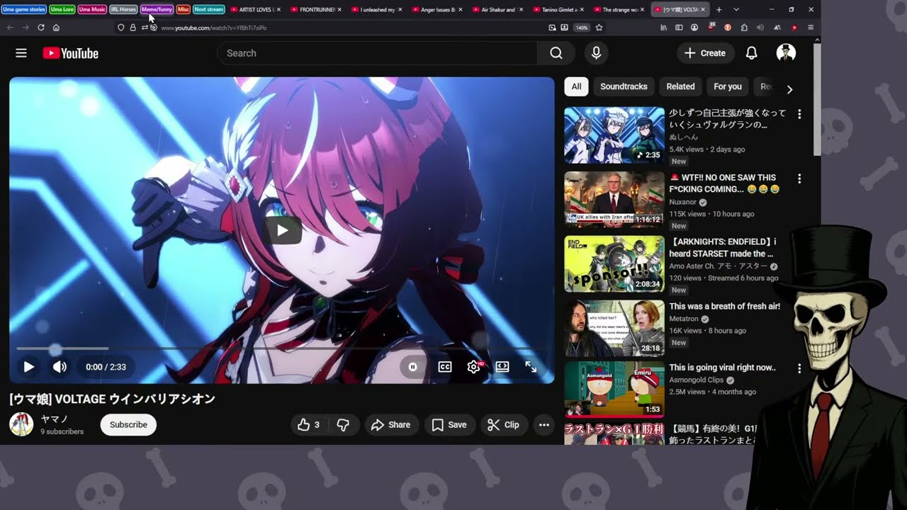Image resolution: width=907 pixels, height=510 pixels.
Task: Open the ヤマノ channel avatar
Action: pyautogui.click(x=21, y=424)
